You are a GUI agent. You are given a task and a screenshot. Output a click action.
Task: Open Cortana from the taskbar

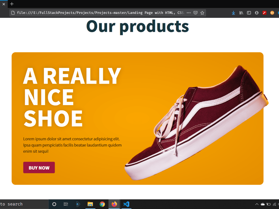click(x=54, y=204)
